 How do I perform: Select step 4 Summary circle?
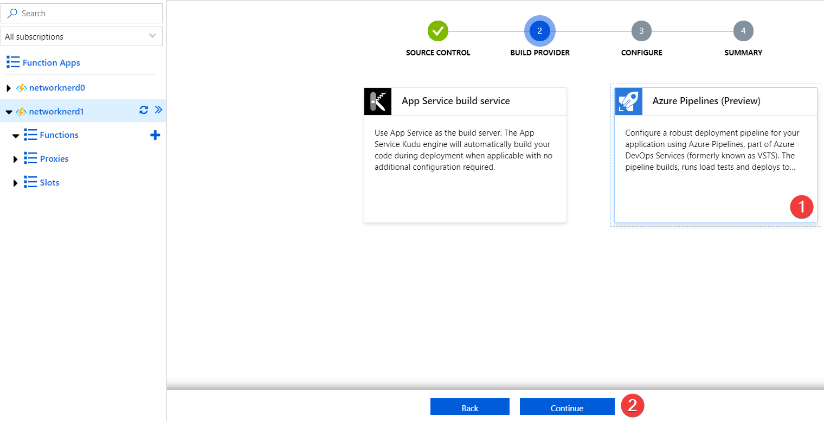point(743,31)
